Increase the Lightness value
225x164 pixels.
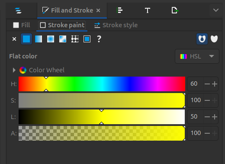(215, 117)
